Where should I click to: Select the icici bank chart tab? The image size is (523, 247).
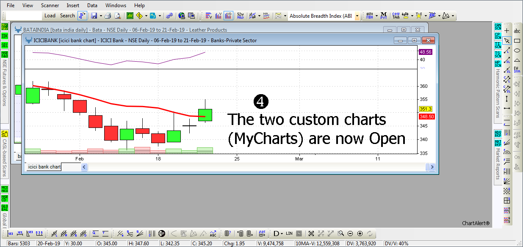click(44, 167)
